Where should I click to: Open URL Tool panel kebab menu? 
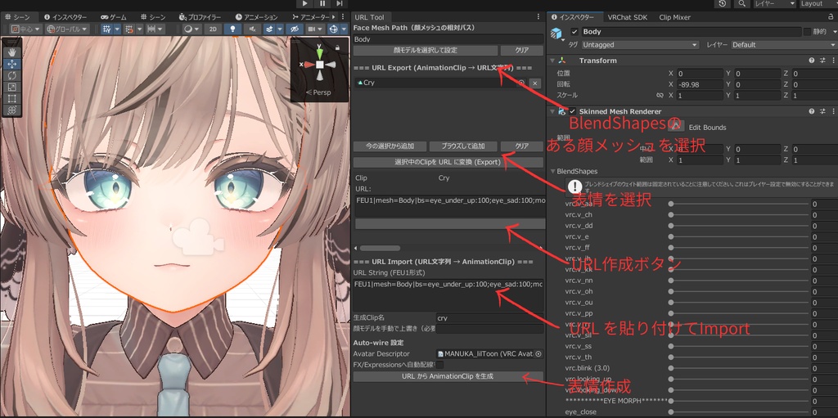[538, 17]
